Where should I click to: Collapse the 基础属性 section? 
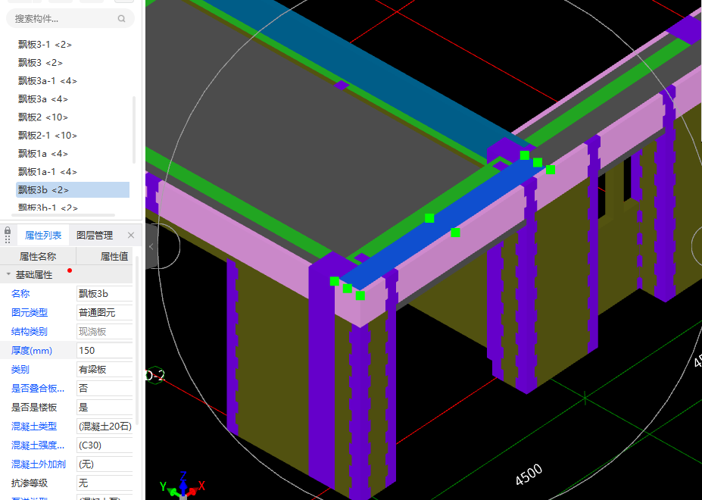pyautogui.click(x=8, y=274)
